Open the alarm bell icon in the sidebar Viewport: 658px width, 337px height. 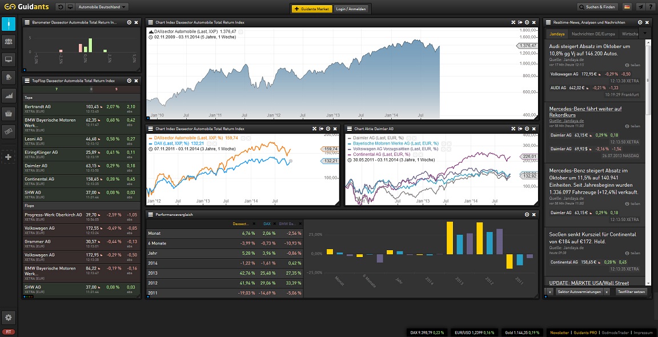pos(9,77)
